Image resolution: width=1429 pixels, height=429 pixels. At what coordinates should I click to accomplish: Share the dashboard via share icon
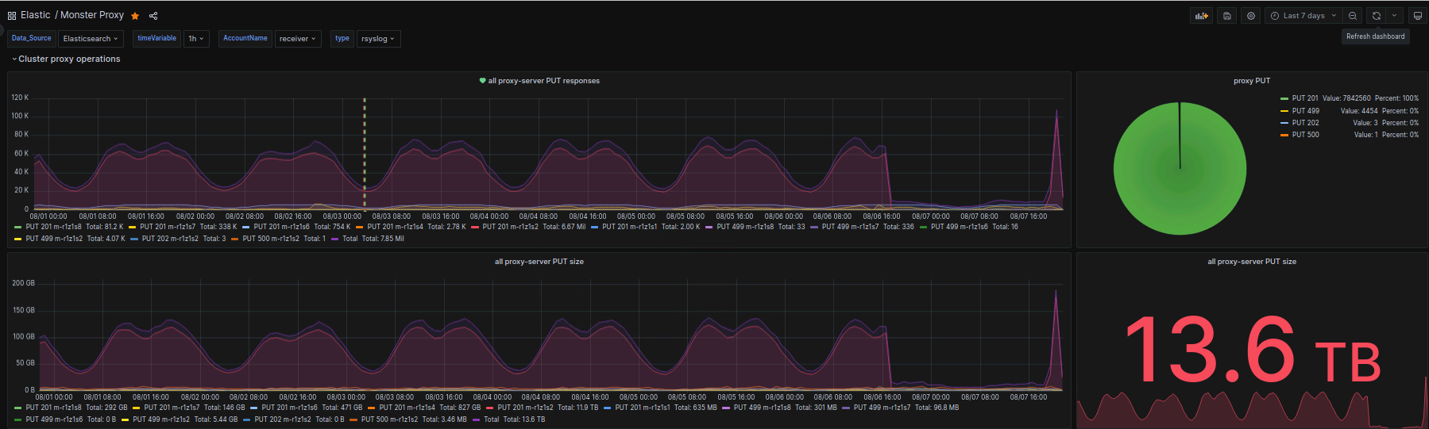[153, 16]
